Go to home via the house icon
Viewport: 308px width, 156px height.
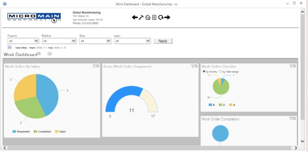click(x=148, y=17)
